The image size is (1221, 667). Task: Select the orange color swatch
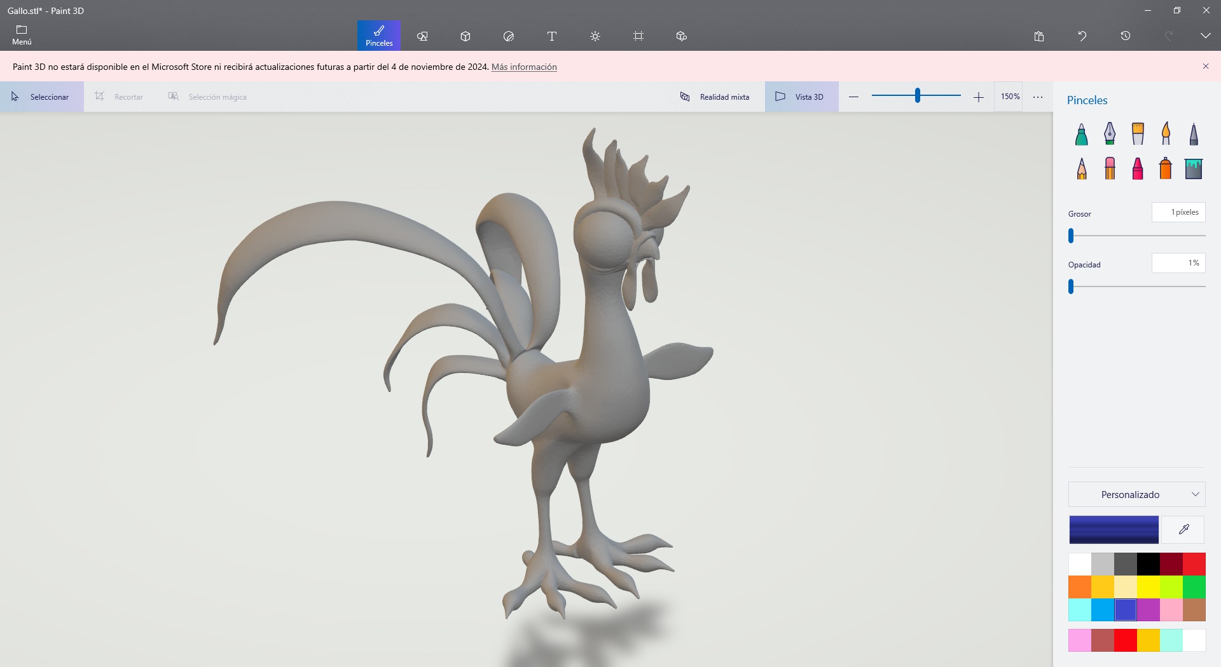click(1080, 587)
